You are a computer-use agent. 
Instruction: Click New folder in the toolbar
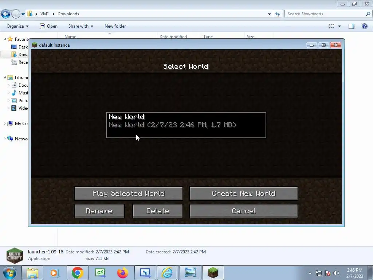coord(115,26)
